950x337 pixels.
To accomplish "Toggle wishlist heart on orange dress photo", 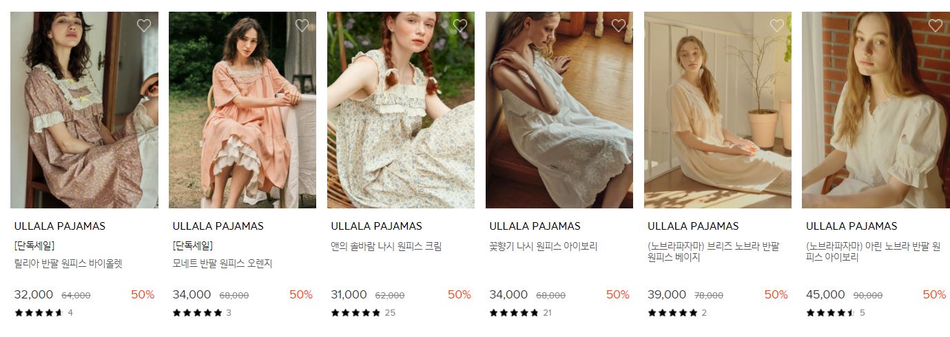I will [302, 25].
